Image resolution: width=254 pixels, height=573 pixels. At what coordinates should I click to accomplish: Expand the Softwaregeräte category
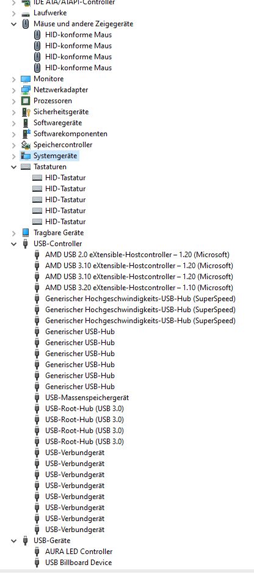point(14,123)
